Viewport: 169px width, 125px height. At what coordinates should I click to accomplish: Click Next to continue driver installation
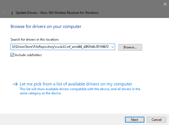135,120
